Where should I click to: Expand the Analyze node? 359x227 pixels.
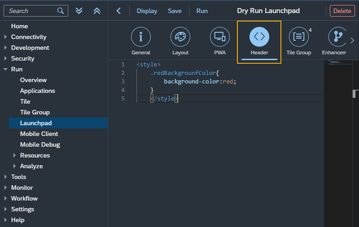tap(14, 166)
